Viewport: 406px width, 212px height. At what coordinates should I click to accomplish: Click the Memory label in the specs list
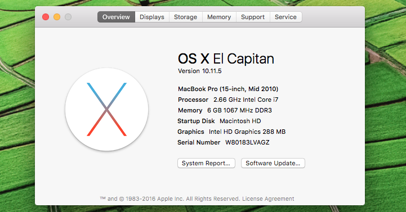pos(190,110)
